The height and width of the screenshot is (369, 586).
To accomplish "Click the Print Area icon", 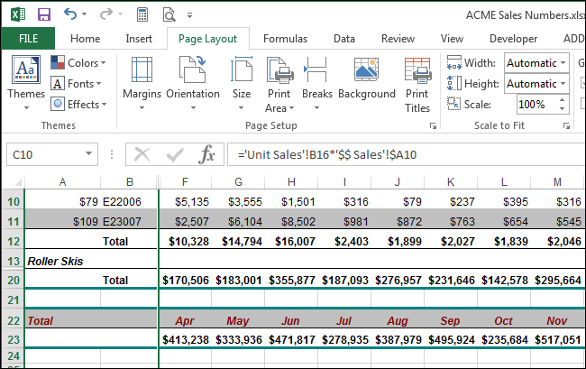I will pos(277,79).
